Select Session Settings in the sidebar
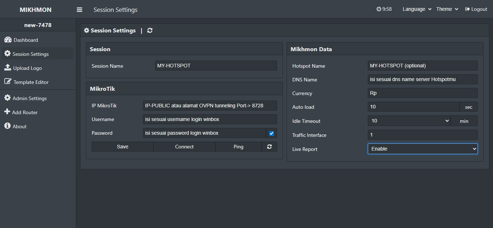This screenshot has width=493, height=228. click(x=31, y=54)
